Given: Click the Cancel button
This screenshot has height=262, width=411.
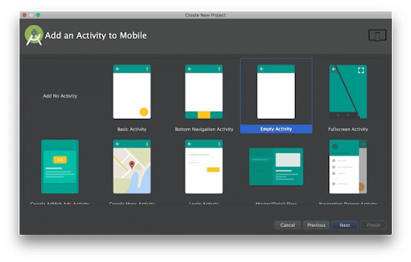Looking at the screenshot, I should click(x=287, y=225).
